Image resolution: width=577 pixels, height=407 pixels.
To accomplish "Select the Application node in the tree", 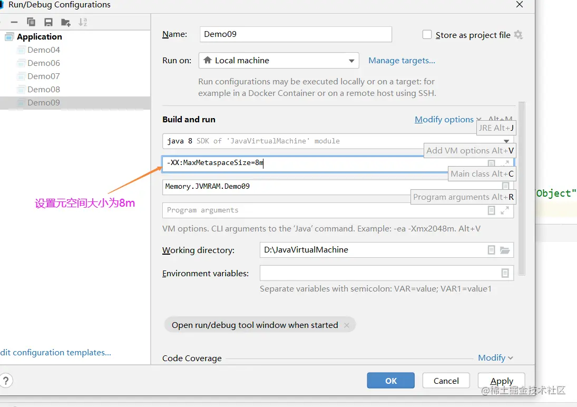I will coord(40,36).
